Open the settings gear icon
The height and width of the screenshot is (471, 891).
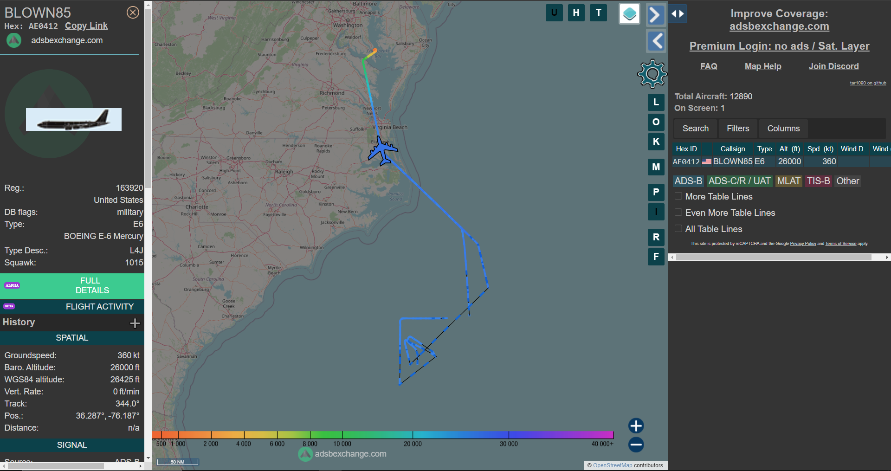pyautogui.click(x=652, y=73)
